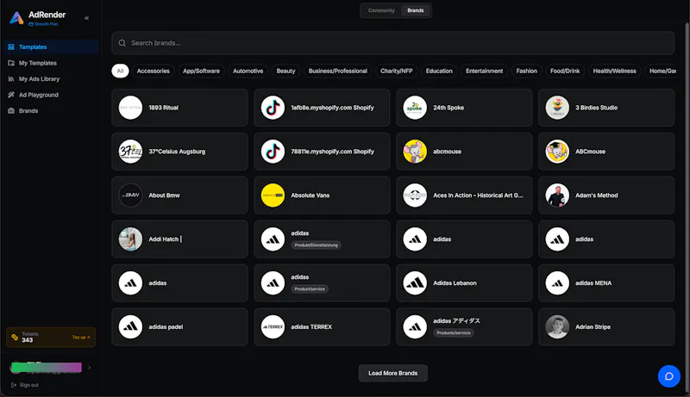Open the 37°Celsius Augsburg logo
690x397 pixels.
click(130, 152)
